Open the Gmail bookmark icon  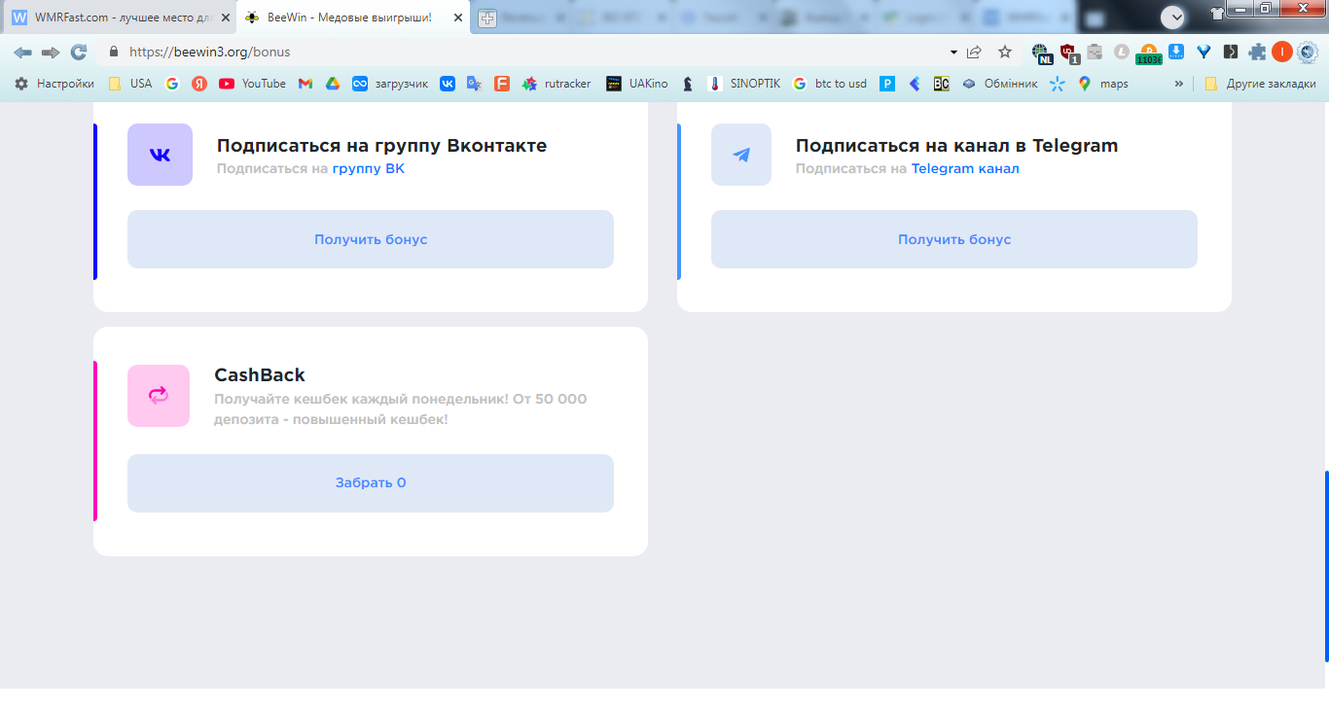[305, 84]
